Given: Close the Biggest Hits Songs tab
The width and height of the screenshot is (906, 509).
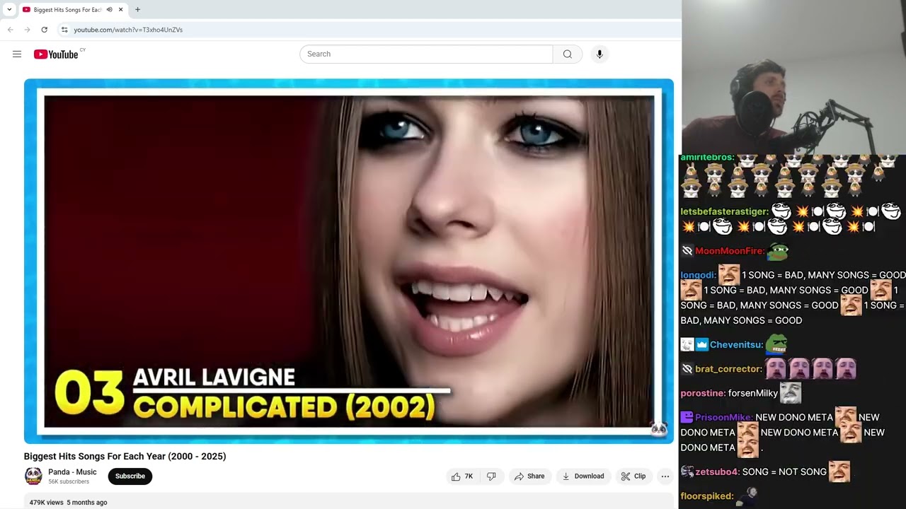Looking at the screenshot, I should [x=120, y=10].
